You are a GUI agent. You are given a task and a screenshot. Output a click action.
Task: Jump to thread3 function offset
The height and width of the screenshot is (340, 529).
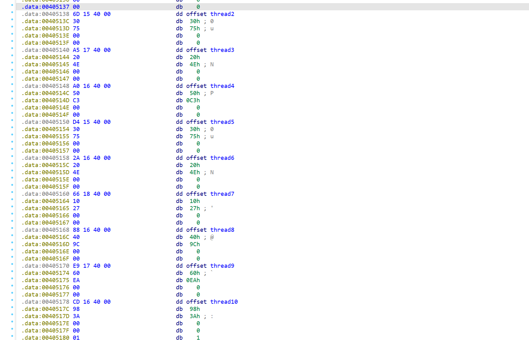pos(222,50)
